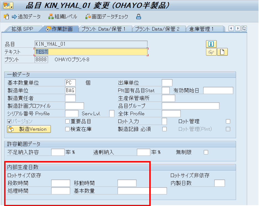
Task: Click the lock icon in toolbar
Action: [138, 17]
